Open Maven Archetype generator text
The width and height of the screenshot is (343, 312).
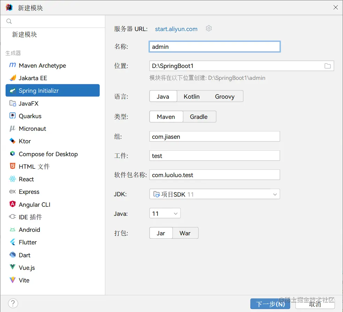(x=43, y=66)
